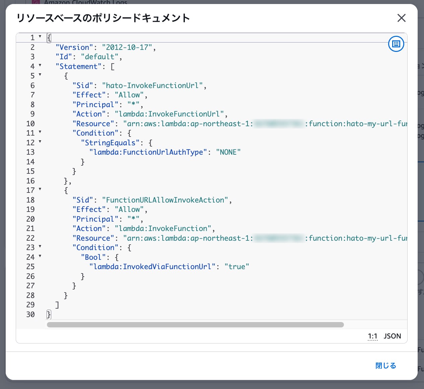424x389 pixels.
Task: Collapse the Condition block at line 23
Action: tap(40, 247)
